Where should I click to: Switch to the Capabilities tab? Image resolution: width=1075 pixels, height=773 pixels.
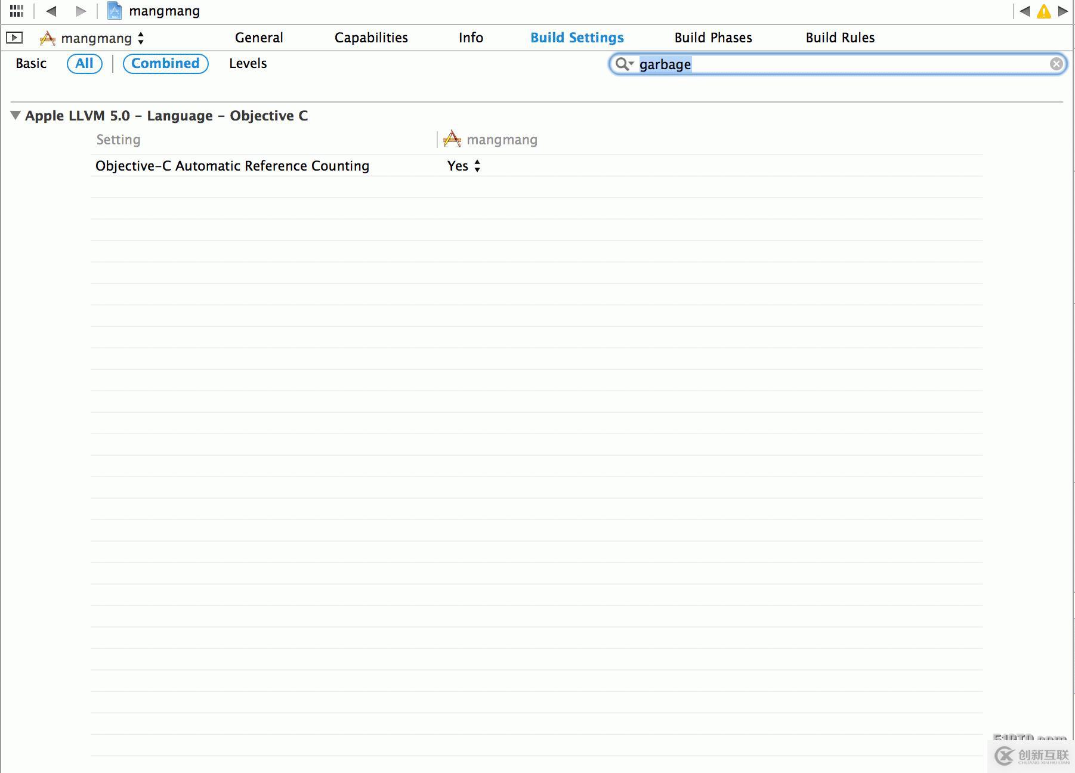371,38
